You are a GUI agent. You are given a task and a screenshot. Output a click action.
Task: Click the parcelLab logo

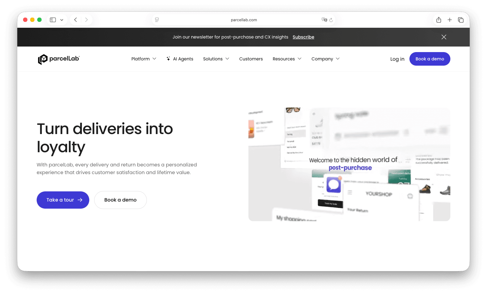(59, 59)
